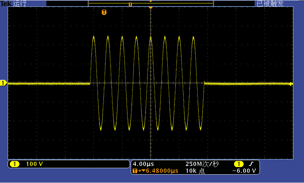Click the orange center trigger point triangle
The height and width of the screenshot is (183, 304).
(151, 8)
